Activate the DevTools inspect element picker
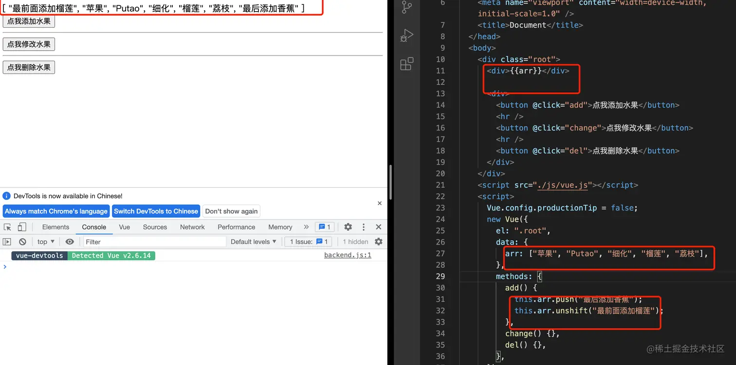The height and width of the screenshot is (365, 736). click(x=7, y=227)
